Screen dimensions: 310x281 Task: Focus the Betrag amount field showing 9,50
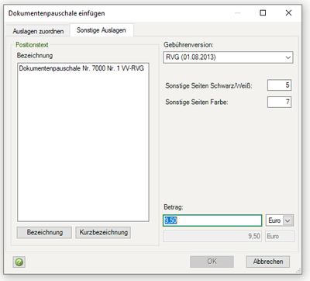pos(212,220)
